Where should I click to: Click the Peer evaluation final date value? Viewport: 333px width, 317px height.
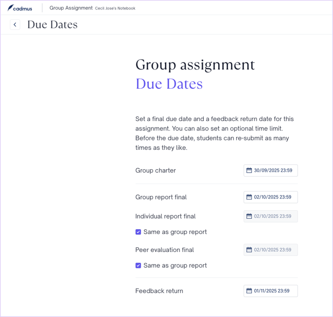273,250
